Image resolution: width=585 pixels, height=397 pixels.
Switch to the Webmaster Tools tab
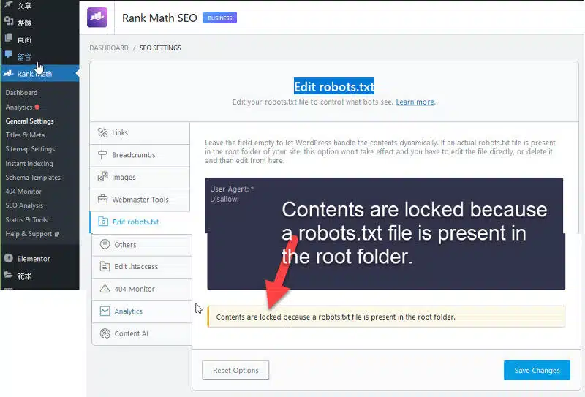click(x=140, y=200)
